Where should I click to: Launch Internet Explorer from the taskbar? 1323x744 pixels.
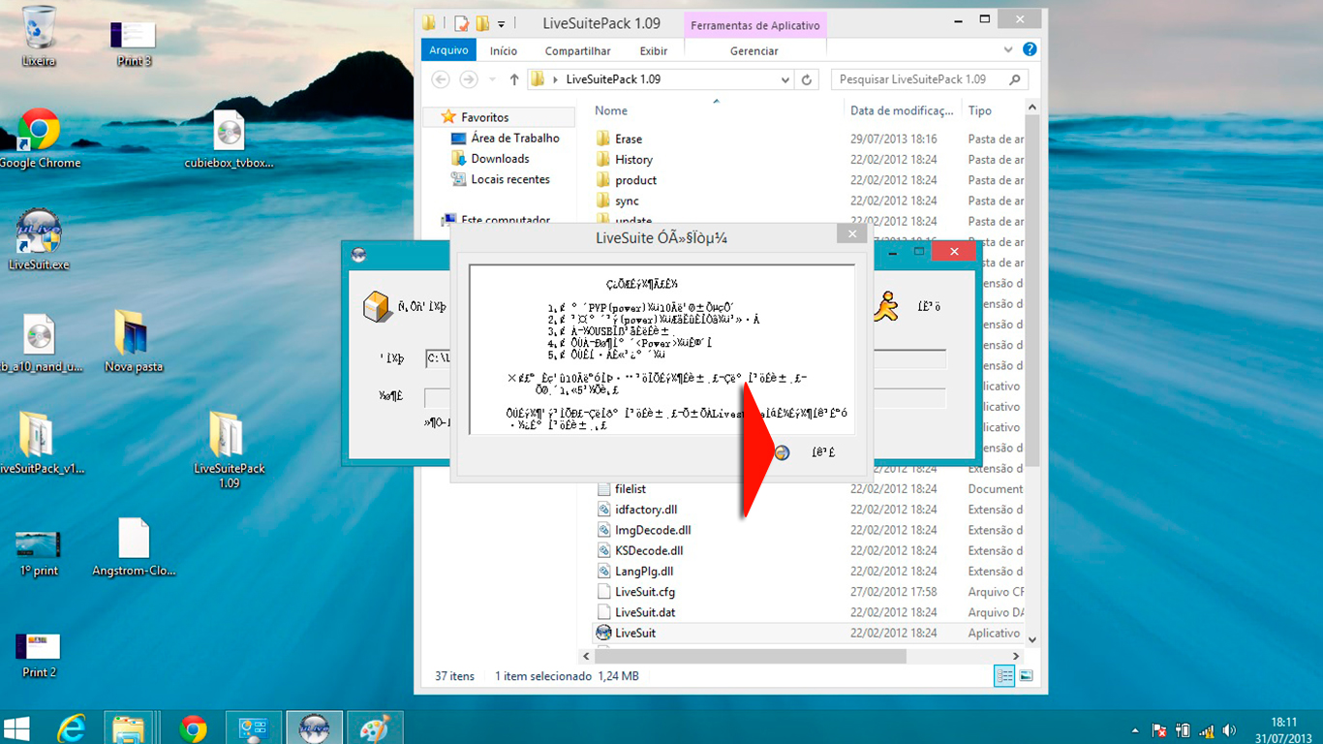(73, 728)
